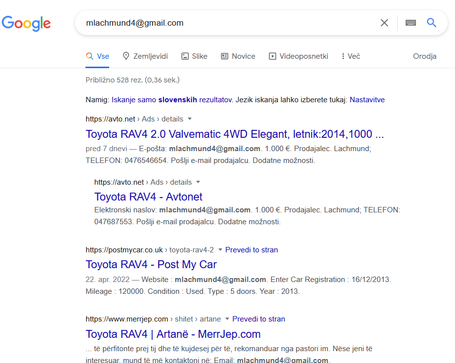
Task: Expand arrow next to first avto.net result
Action: pyautogui.click(x=190, y=119)
